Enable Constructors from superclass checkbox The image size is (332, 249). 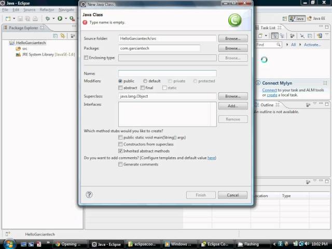pyautogui.click(x=120, y=144)
